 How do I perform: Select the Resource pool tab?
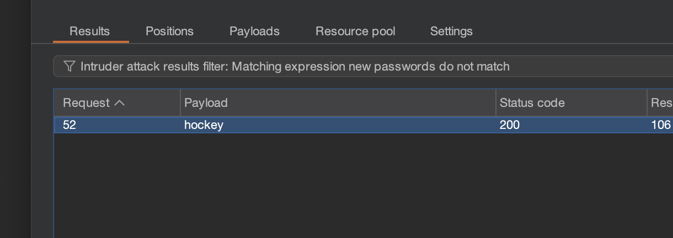click(355, 31)
